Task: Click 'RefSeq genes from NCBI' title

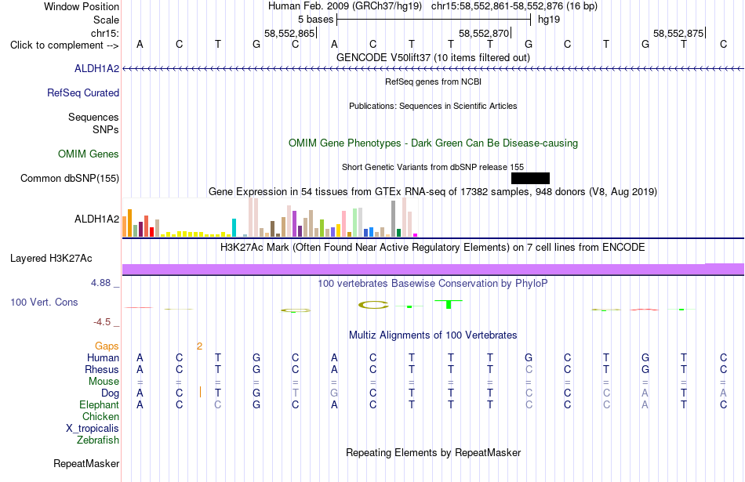Action: pyautogui.click(x=433, y=82)
